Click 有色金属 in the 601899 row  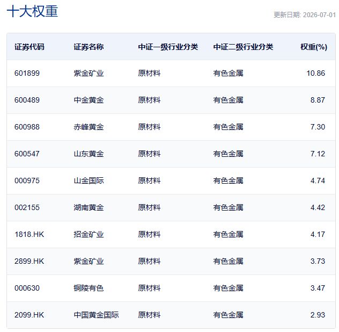click(x=229, y=73)
